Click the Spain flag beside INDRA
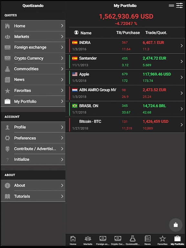 click(75, 42)
